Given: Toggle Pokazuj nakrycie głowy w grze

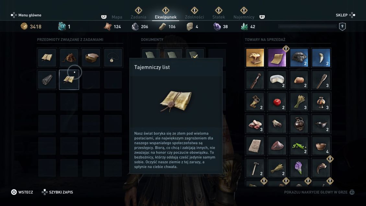Looking at the screenshot, I should tap(319, 192).
